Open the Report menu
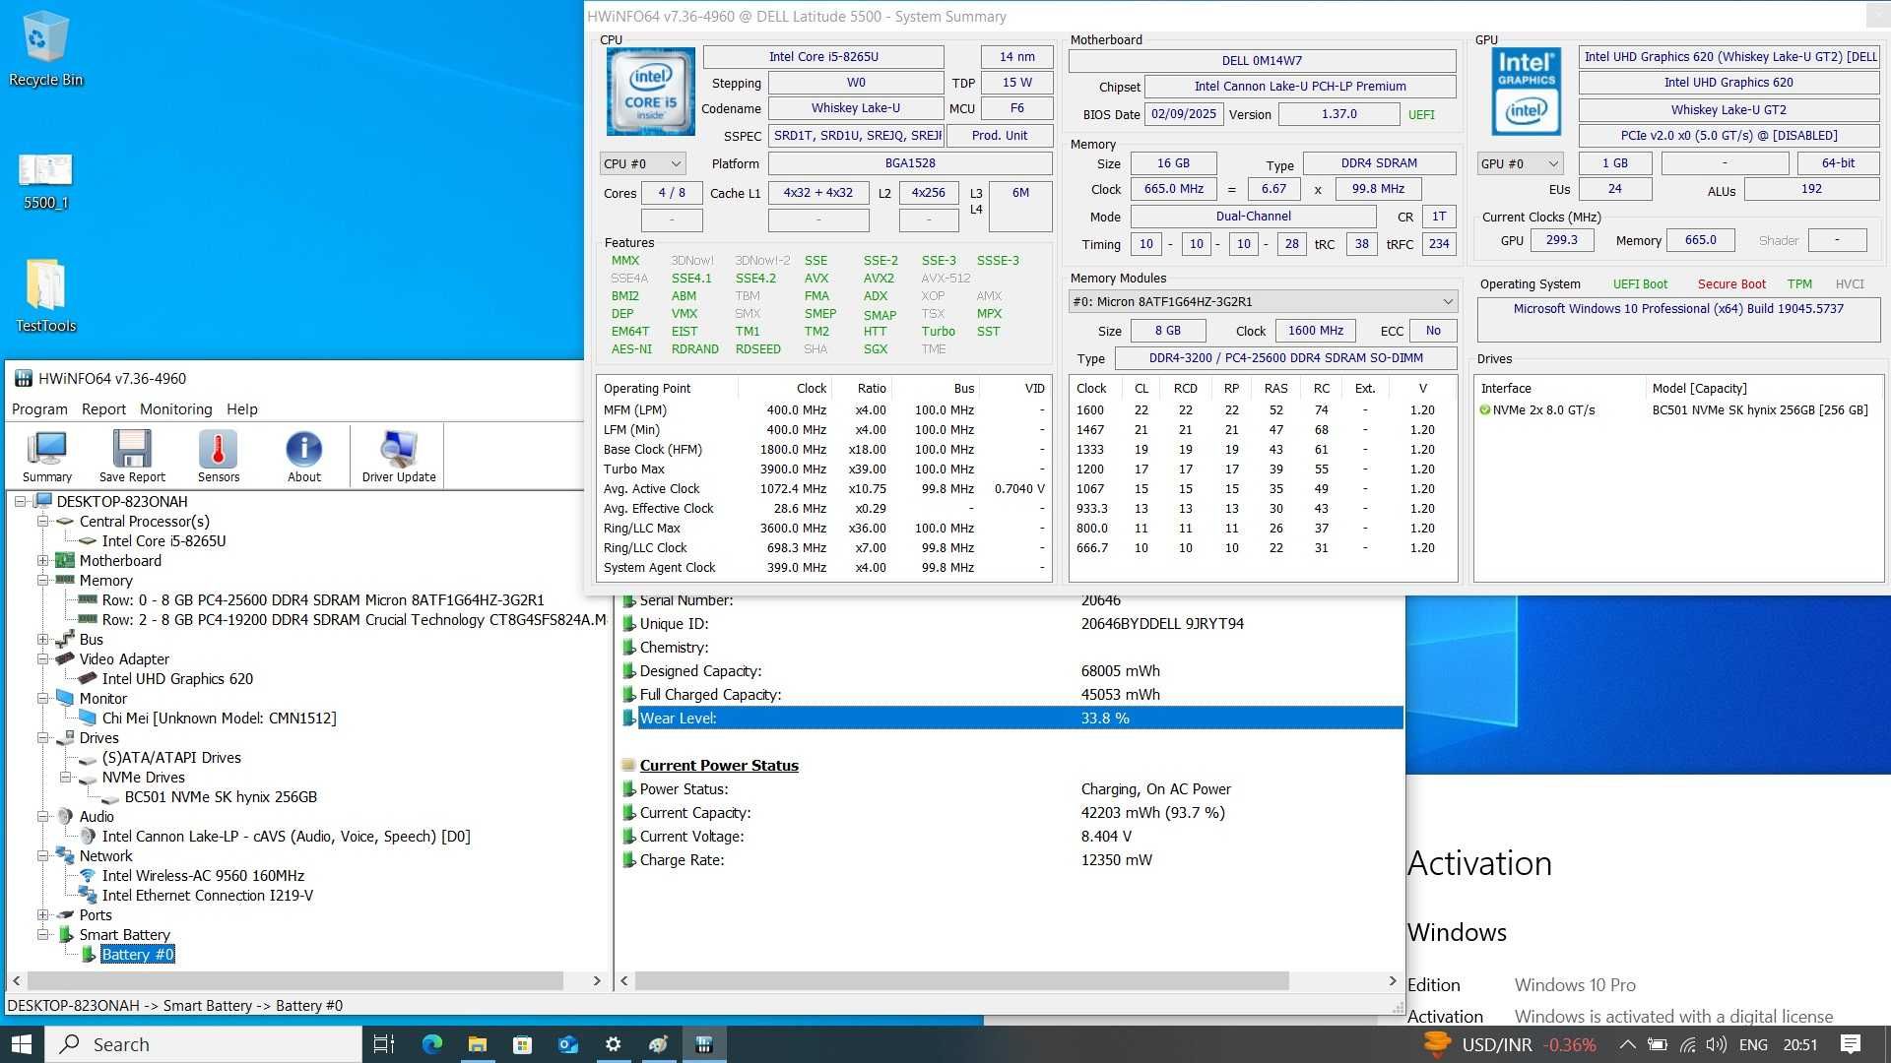Viewport: 1891px width, 1063px height. (103, 408)
